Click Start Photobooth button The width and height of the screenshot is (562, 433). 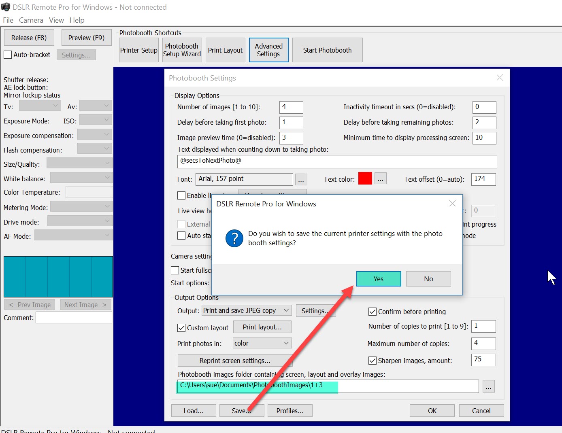pyautogui.click(x=327, y=50)
